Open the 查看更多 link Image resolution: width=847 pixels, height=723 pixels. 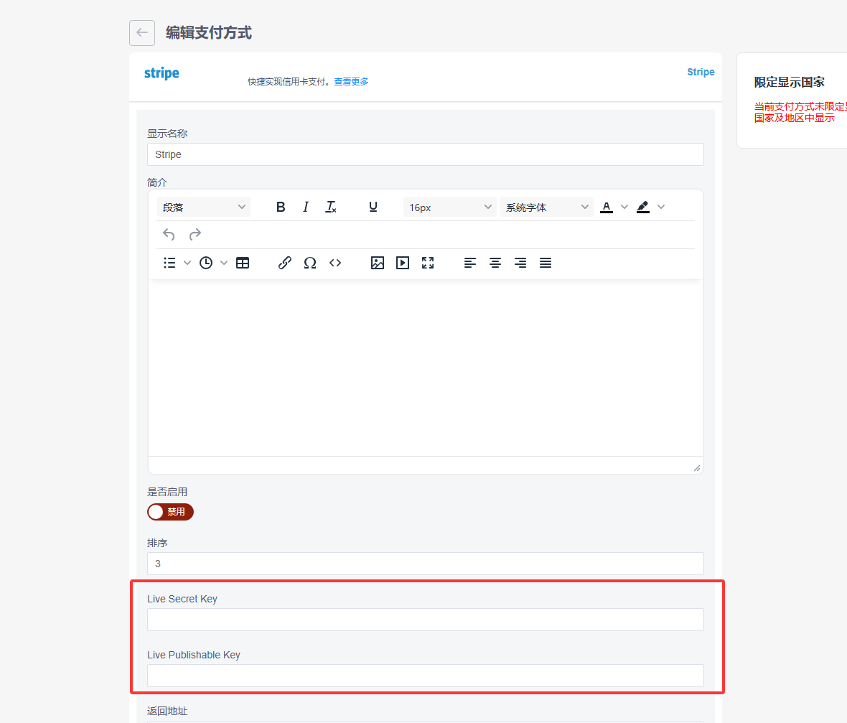[x=351, y=82]
